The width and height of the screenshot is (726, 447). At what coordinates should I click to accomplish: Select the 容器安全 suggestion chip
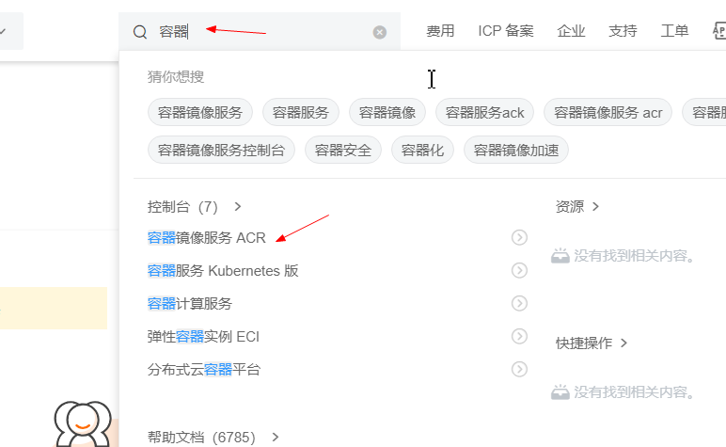tap(342, 150)
